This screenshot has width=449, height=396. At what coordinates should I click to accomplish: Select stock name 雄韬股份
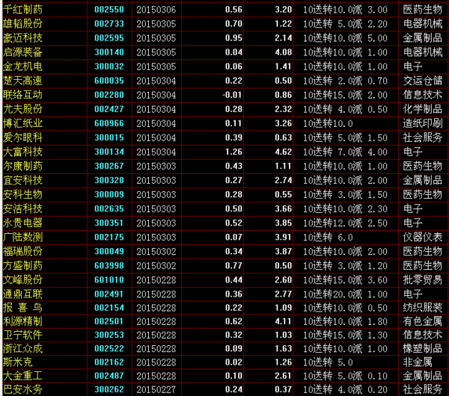coord(22,24)
